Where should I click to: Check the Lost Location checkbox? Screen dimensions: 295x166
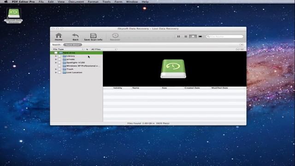[59, 72]
